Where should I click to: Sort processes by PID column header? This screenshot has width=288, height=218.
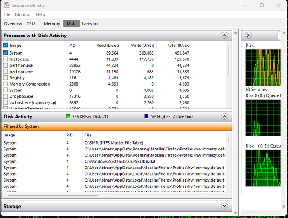pyautogui.click(x=76, y=45)
